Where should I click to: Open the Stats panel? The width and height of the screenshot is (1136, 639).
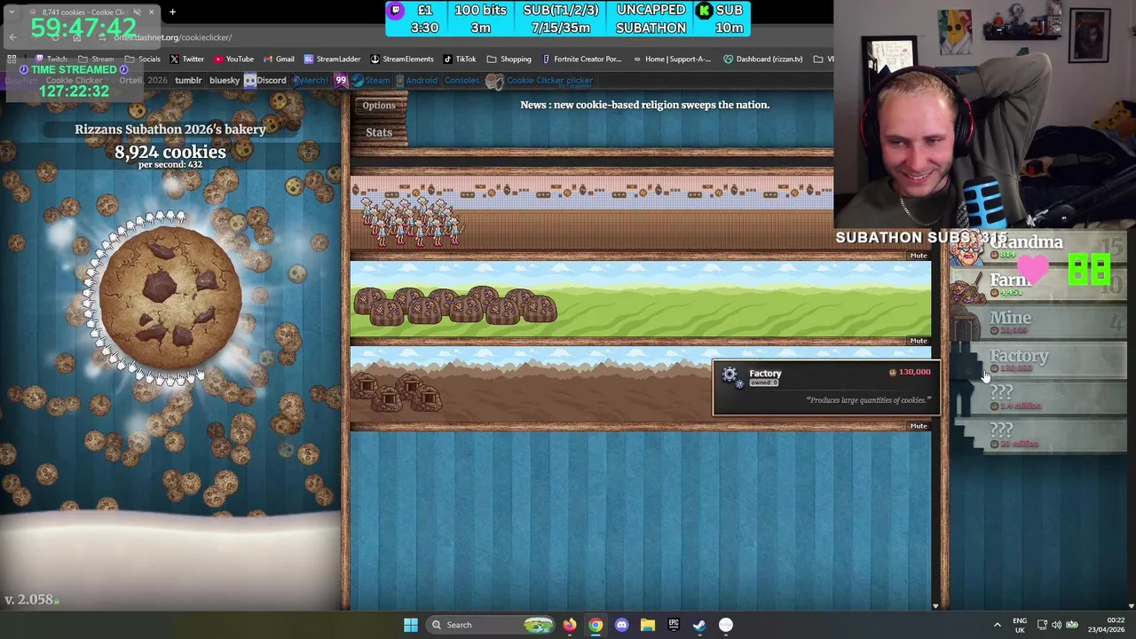coord(379,132)
